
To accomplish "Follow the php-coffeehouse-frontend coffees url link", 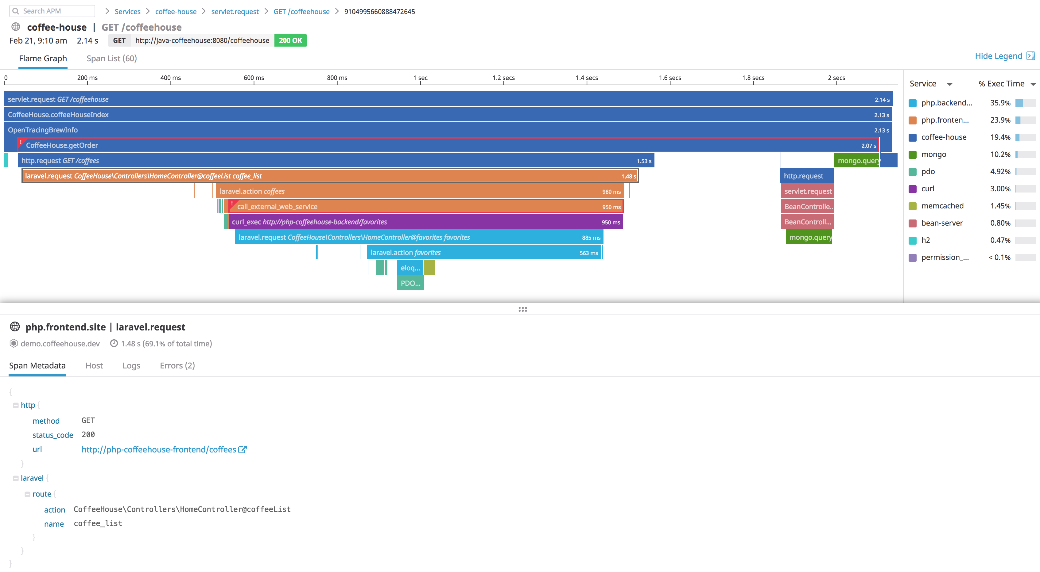I will (158, 449).
